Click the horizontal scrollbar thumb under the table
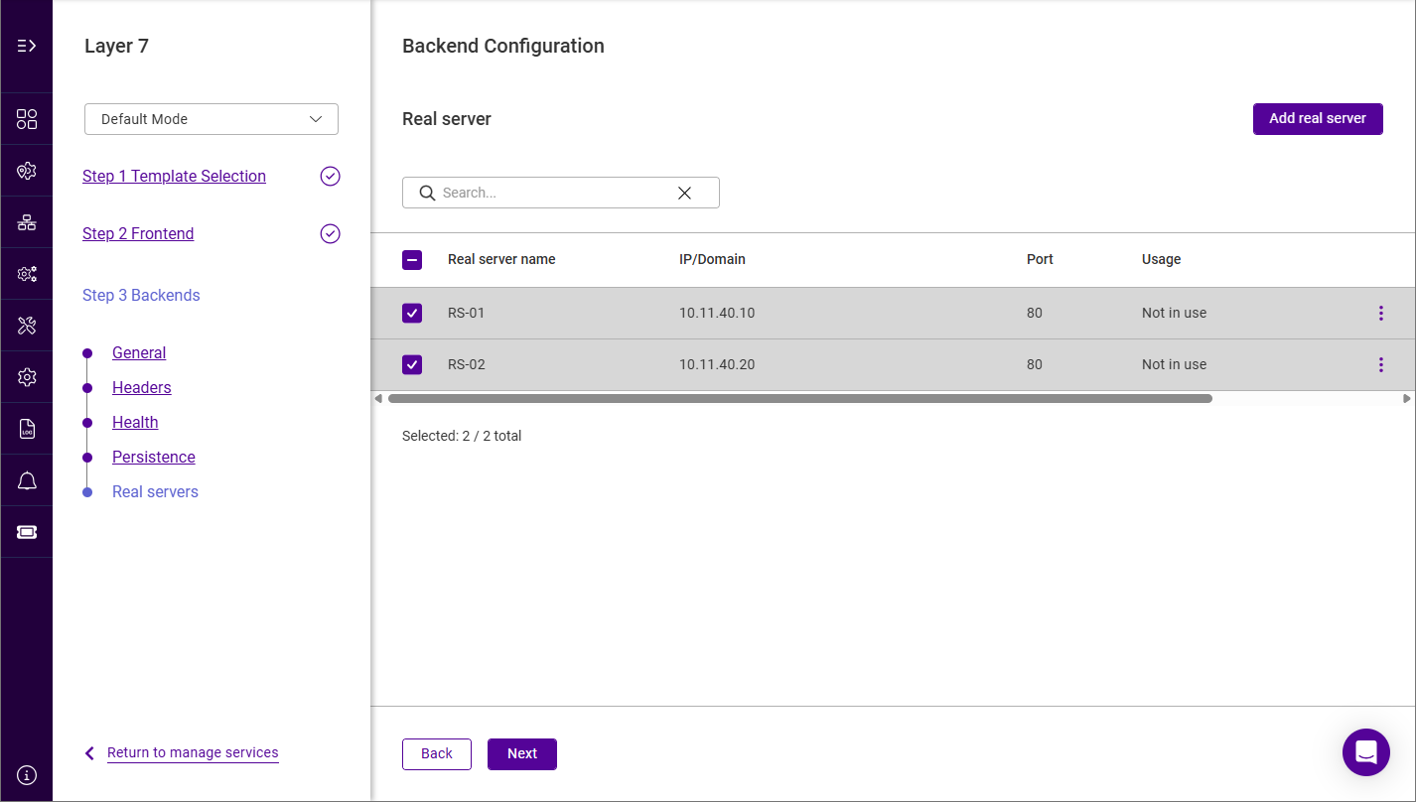The width and height of the screenshot is (1416, 802). (x=800, y=398)
